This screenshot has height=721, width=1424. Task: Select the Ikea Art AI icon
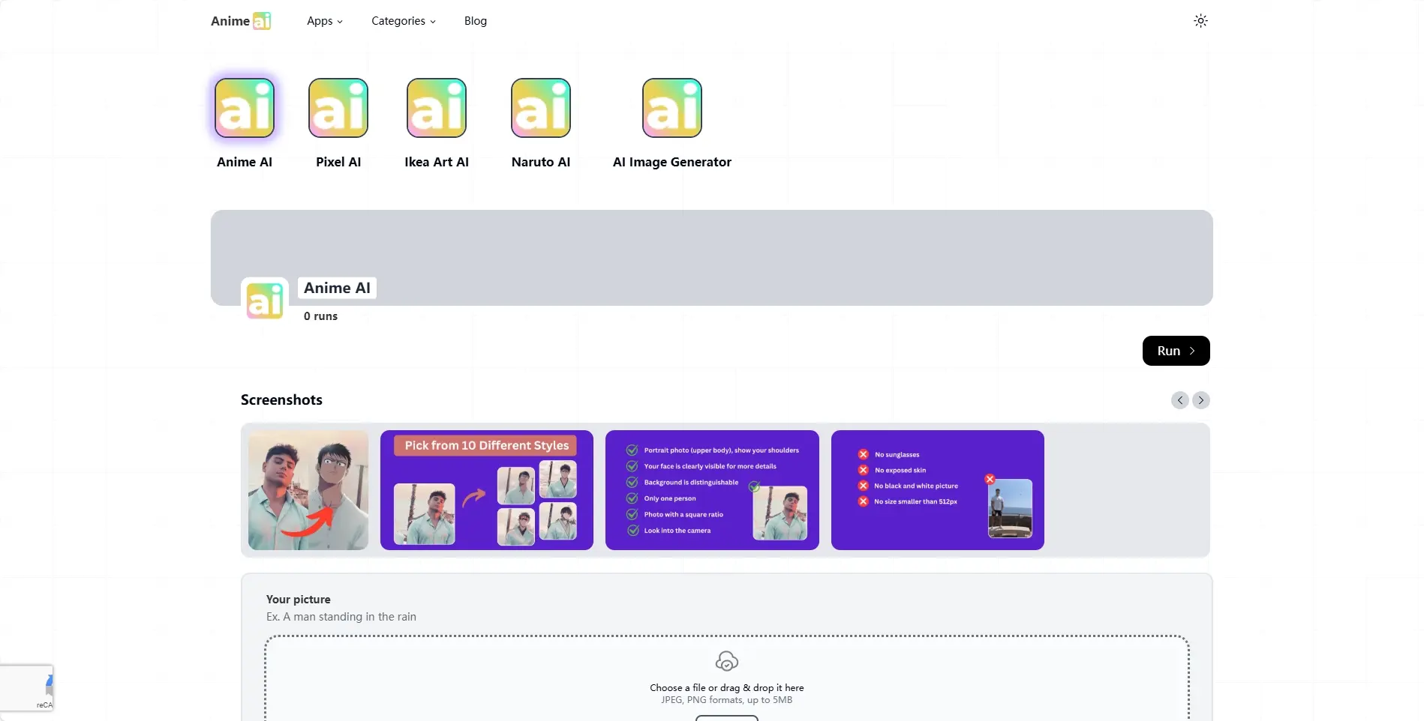pos(437,109)
